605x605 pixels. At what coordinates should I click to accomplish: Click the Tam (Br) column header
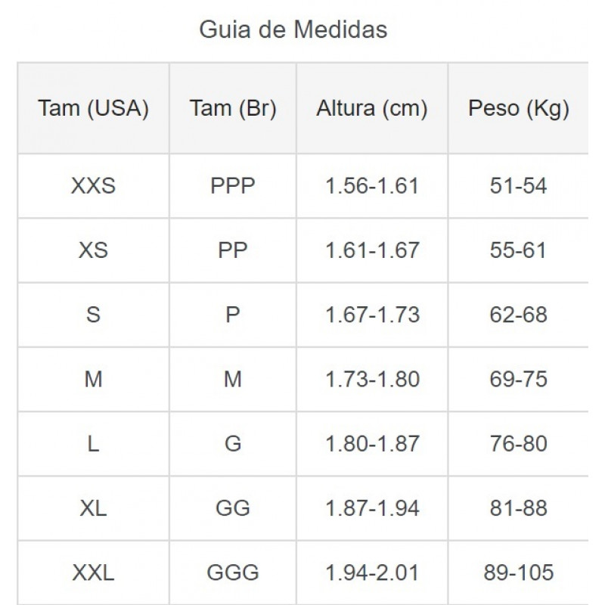point(233,108)
